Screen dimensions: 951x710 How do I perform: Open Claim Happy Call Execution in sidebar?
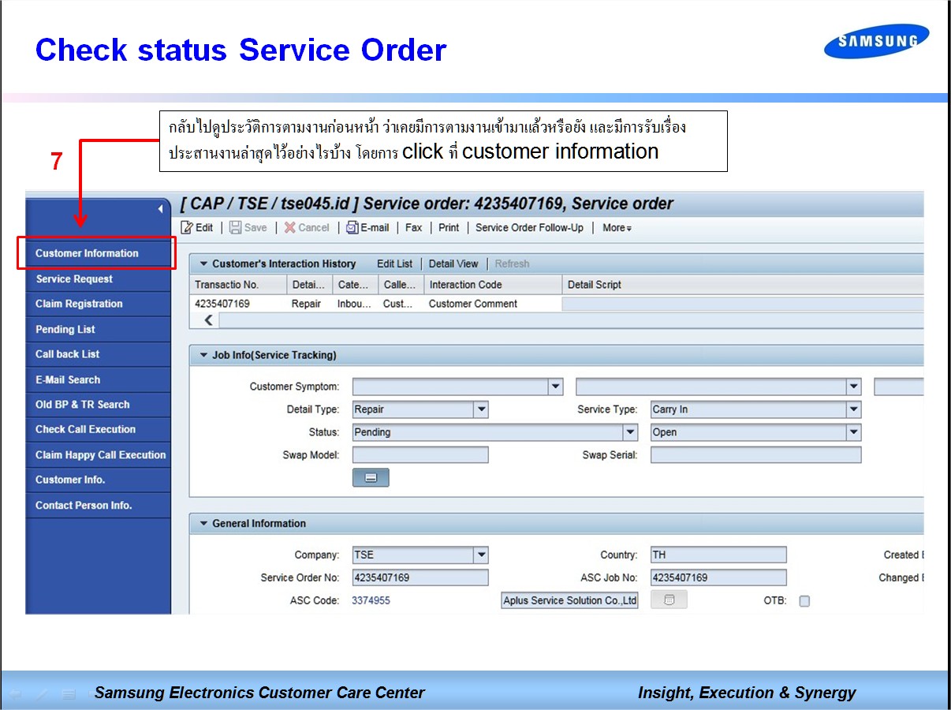click(x=99, y=454)
